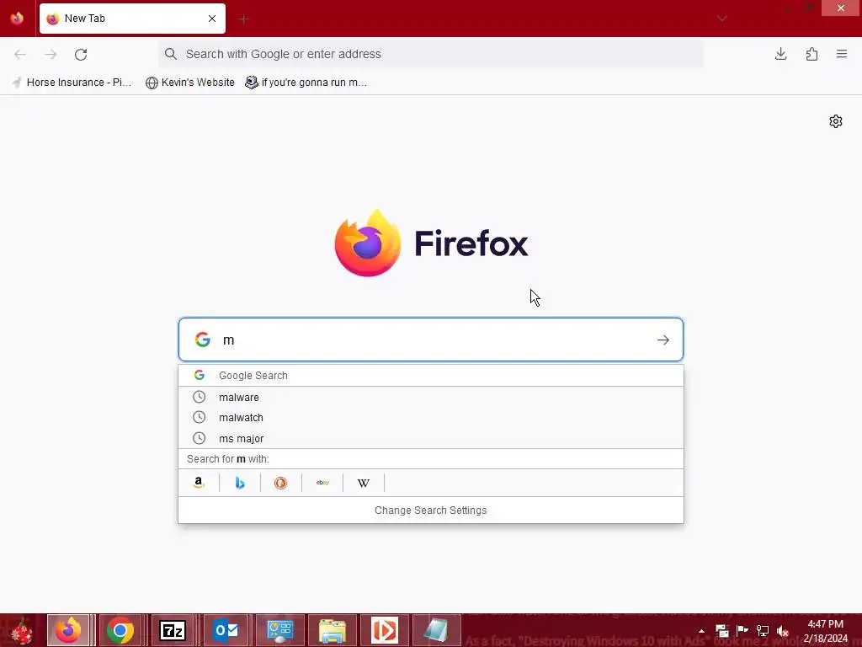
Task: Search with the Amazon engine icon
Action: coord(199,483)
